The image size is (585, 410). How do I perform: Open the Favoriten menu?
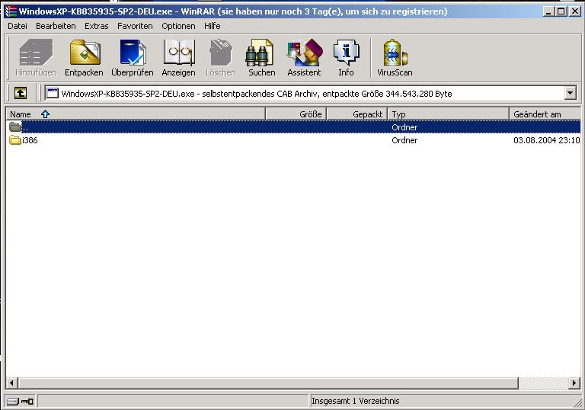click(135, 26)
